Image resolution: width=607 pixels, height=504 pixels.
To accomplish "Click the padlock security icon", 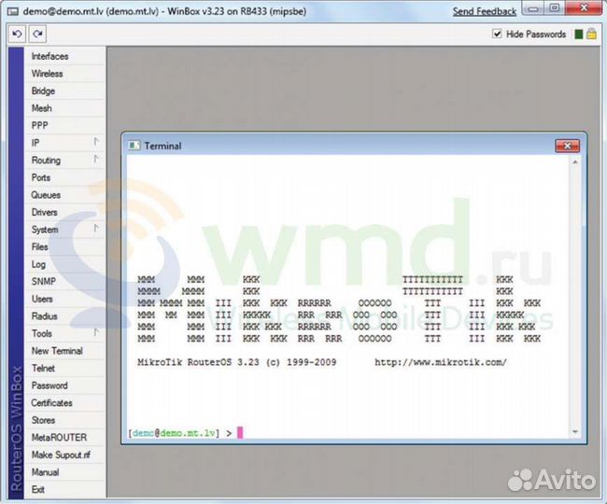I will point(591,34).
